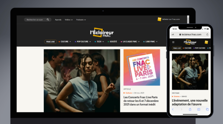
Task: Open the La Claque Fnac dropdown
Action: [x=130, y=42]
